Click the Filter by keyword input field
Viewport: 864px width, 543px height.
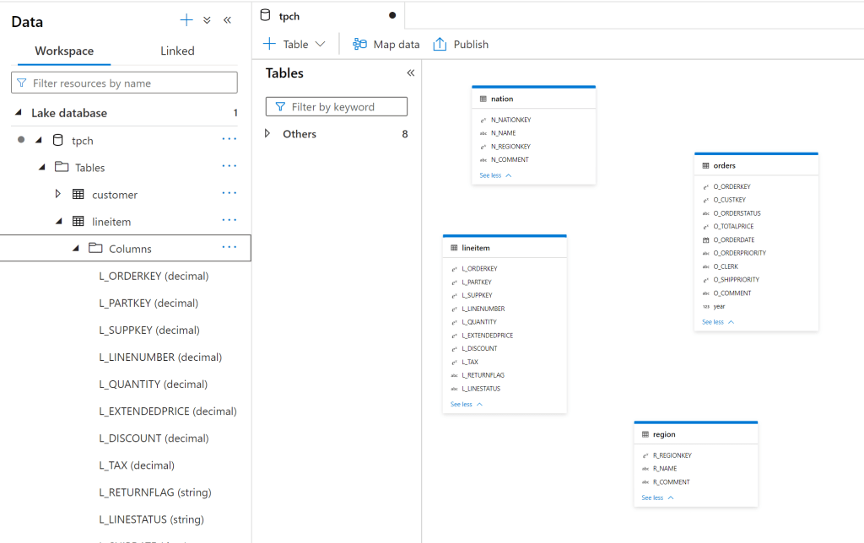point(336,106)
